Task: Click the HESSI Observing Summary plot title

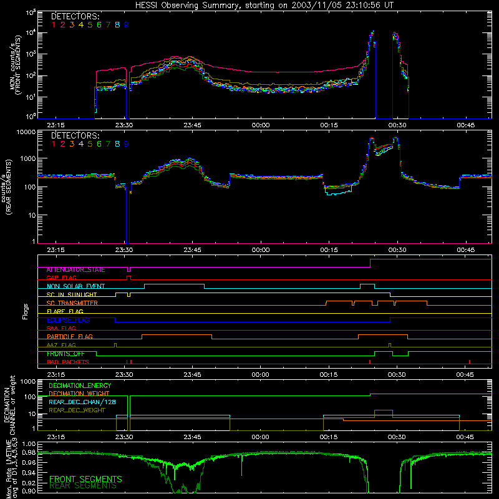Action: 264,6
